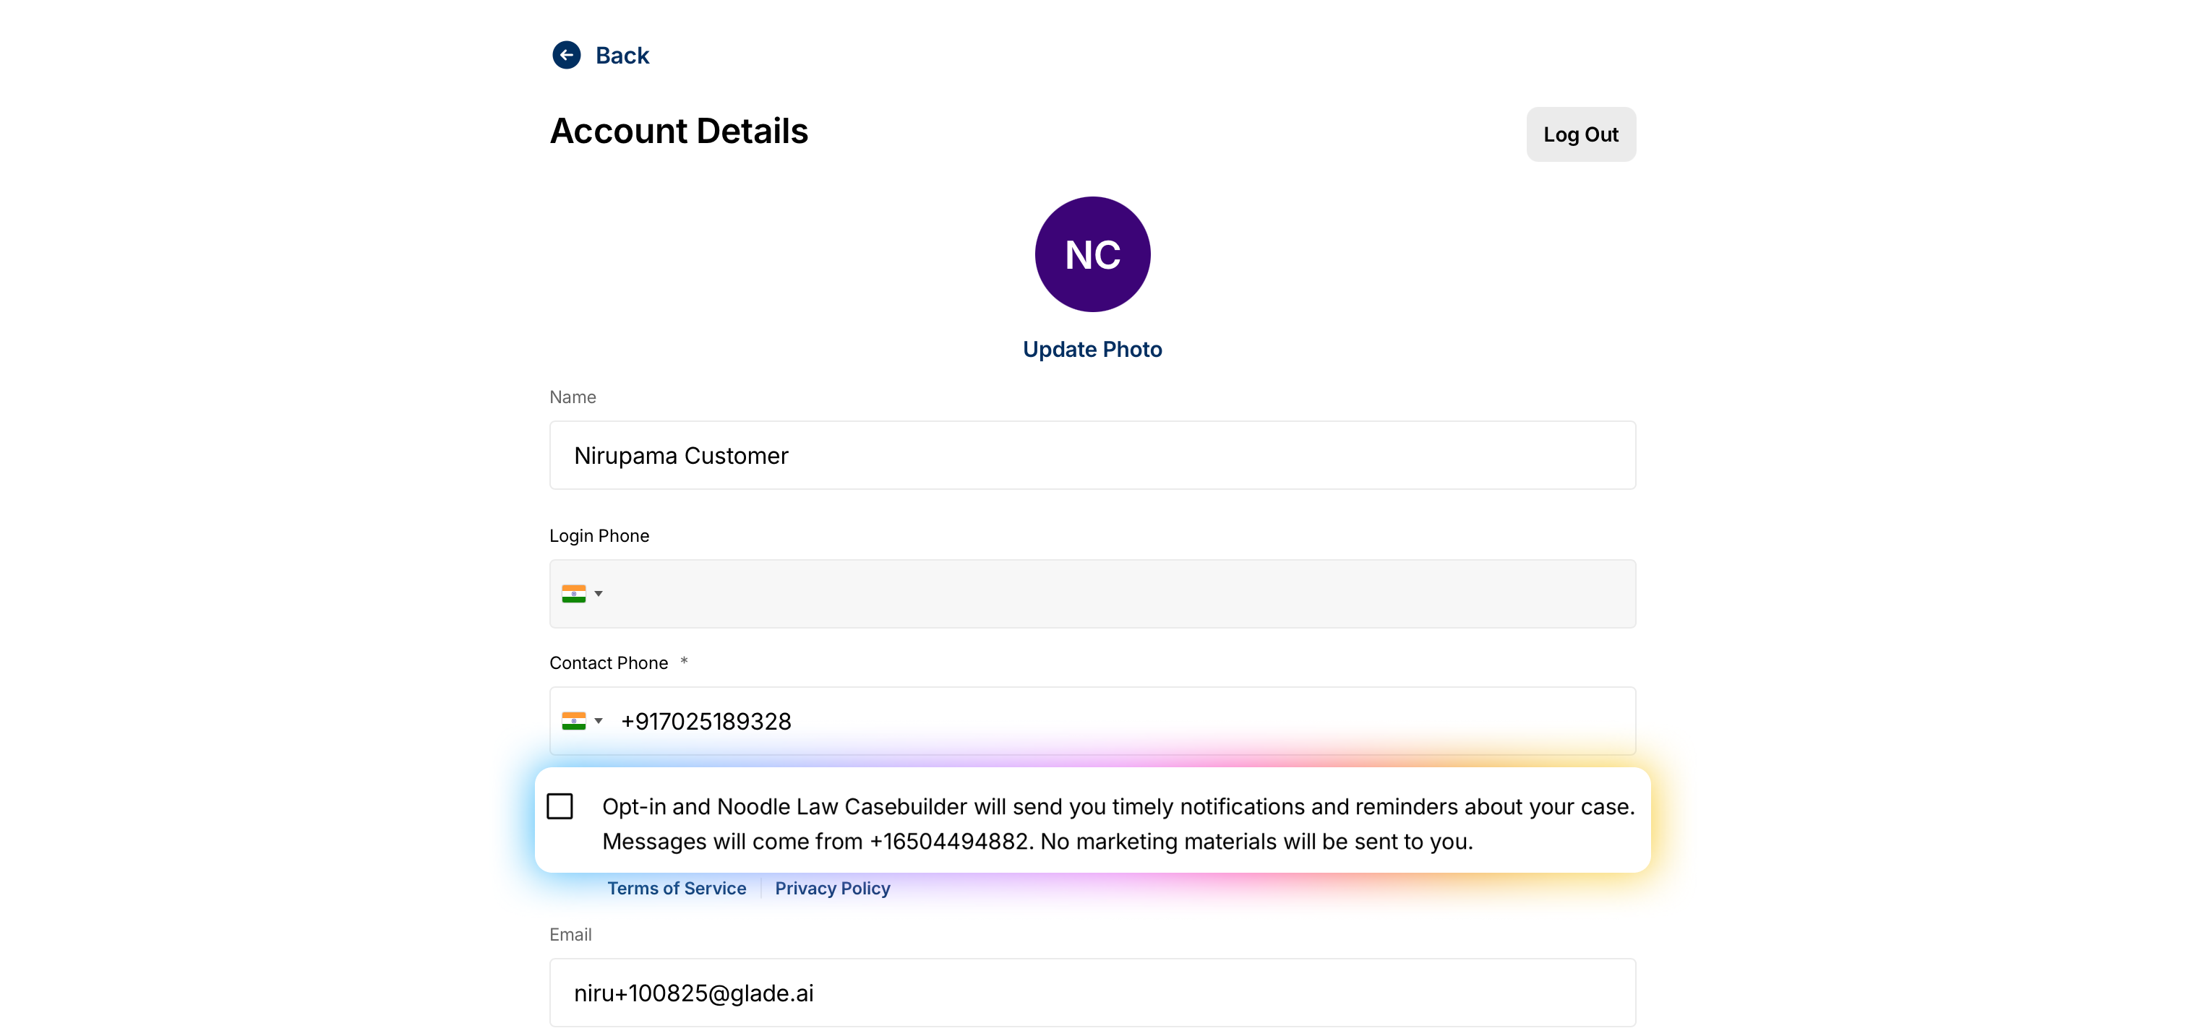Click the empty Login Phone number area
Screen dimensions: 2186x1036
click(1103, 593)
